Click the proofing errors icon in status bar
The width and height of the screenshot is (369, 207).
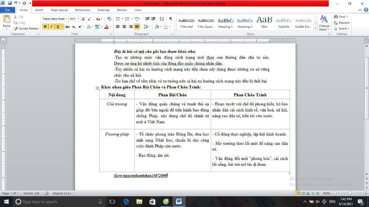pos(46,193)
